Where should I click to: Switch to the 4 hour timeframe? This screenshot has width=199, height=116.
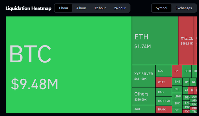[x=81, y=8]
